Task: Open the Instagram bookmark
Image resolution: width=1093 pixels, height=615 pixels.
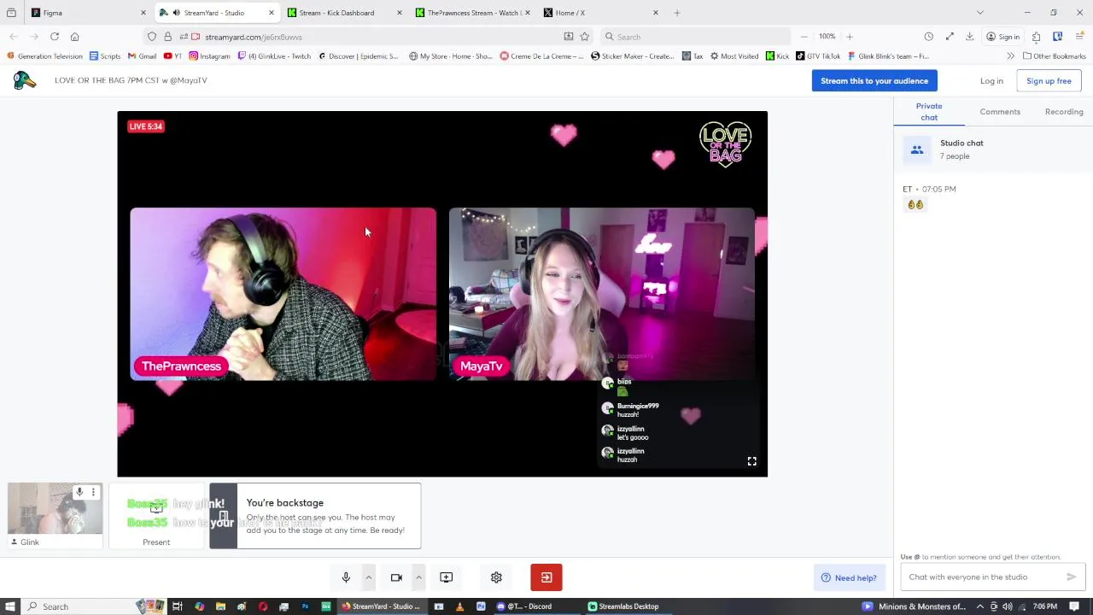Action: [x=210, y=56]
